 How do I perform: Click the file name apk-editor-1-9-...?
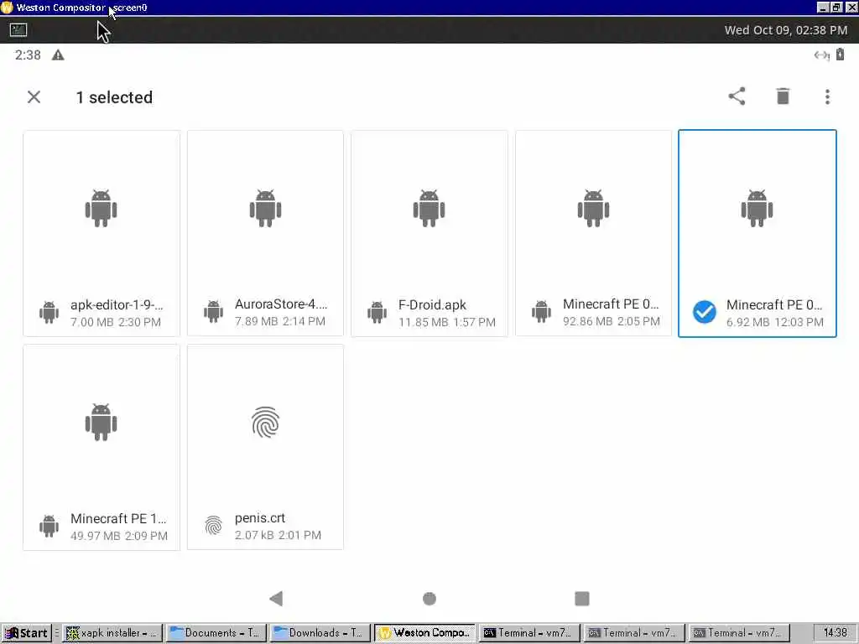[x=117, y=305]
